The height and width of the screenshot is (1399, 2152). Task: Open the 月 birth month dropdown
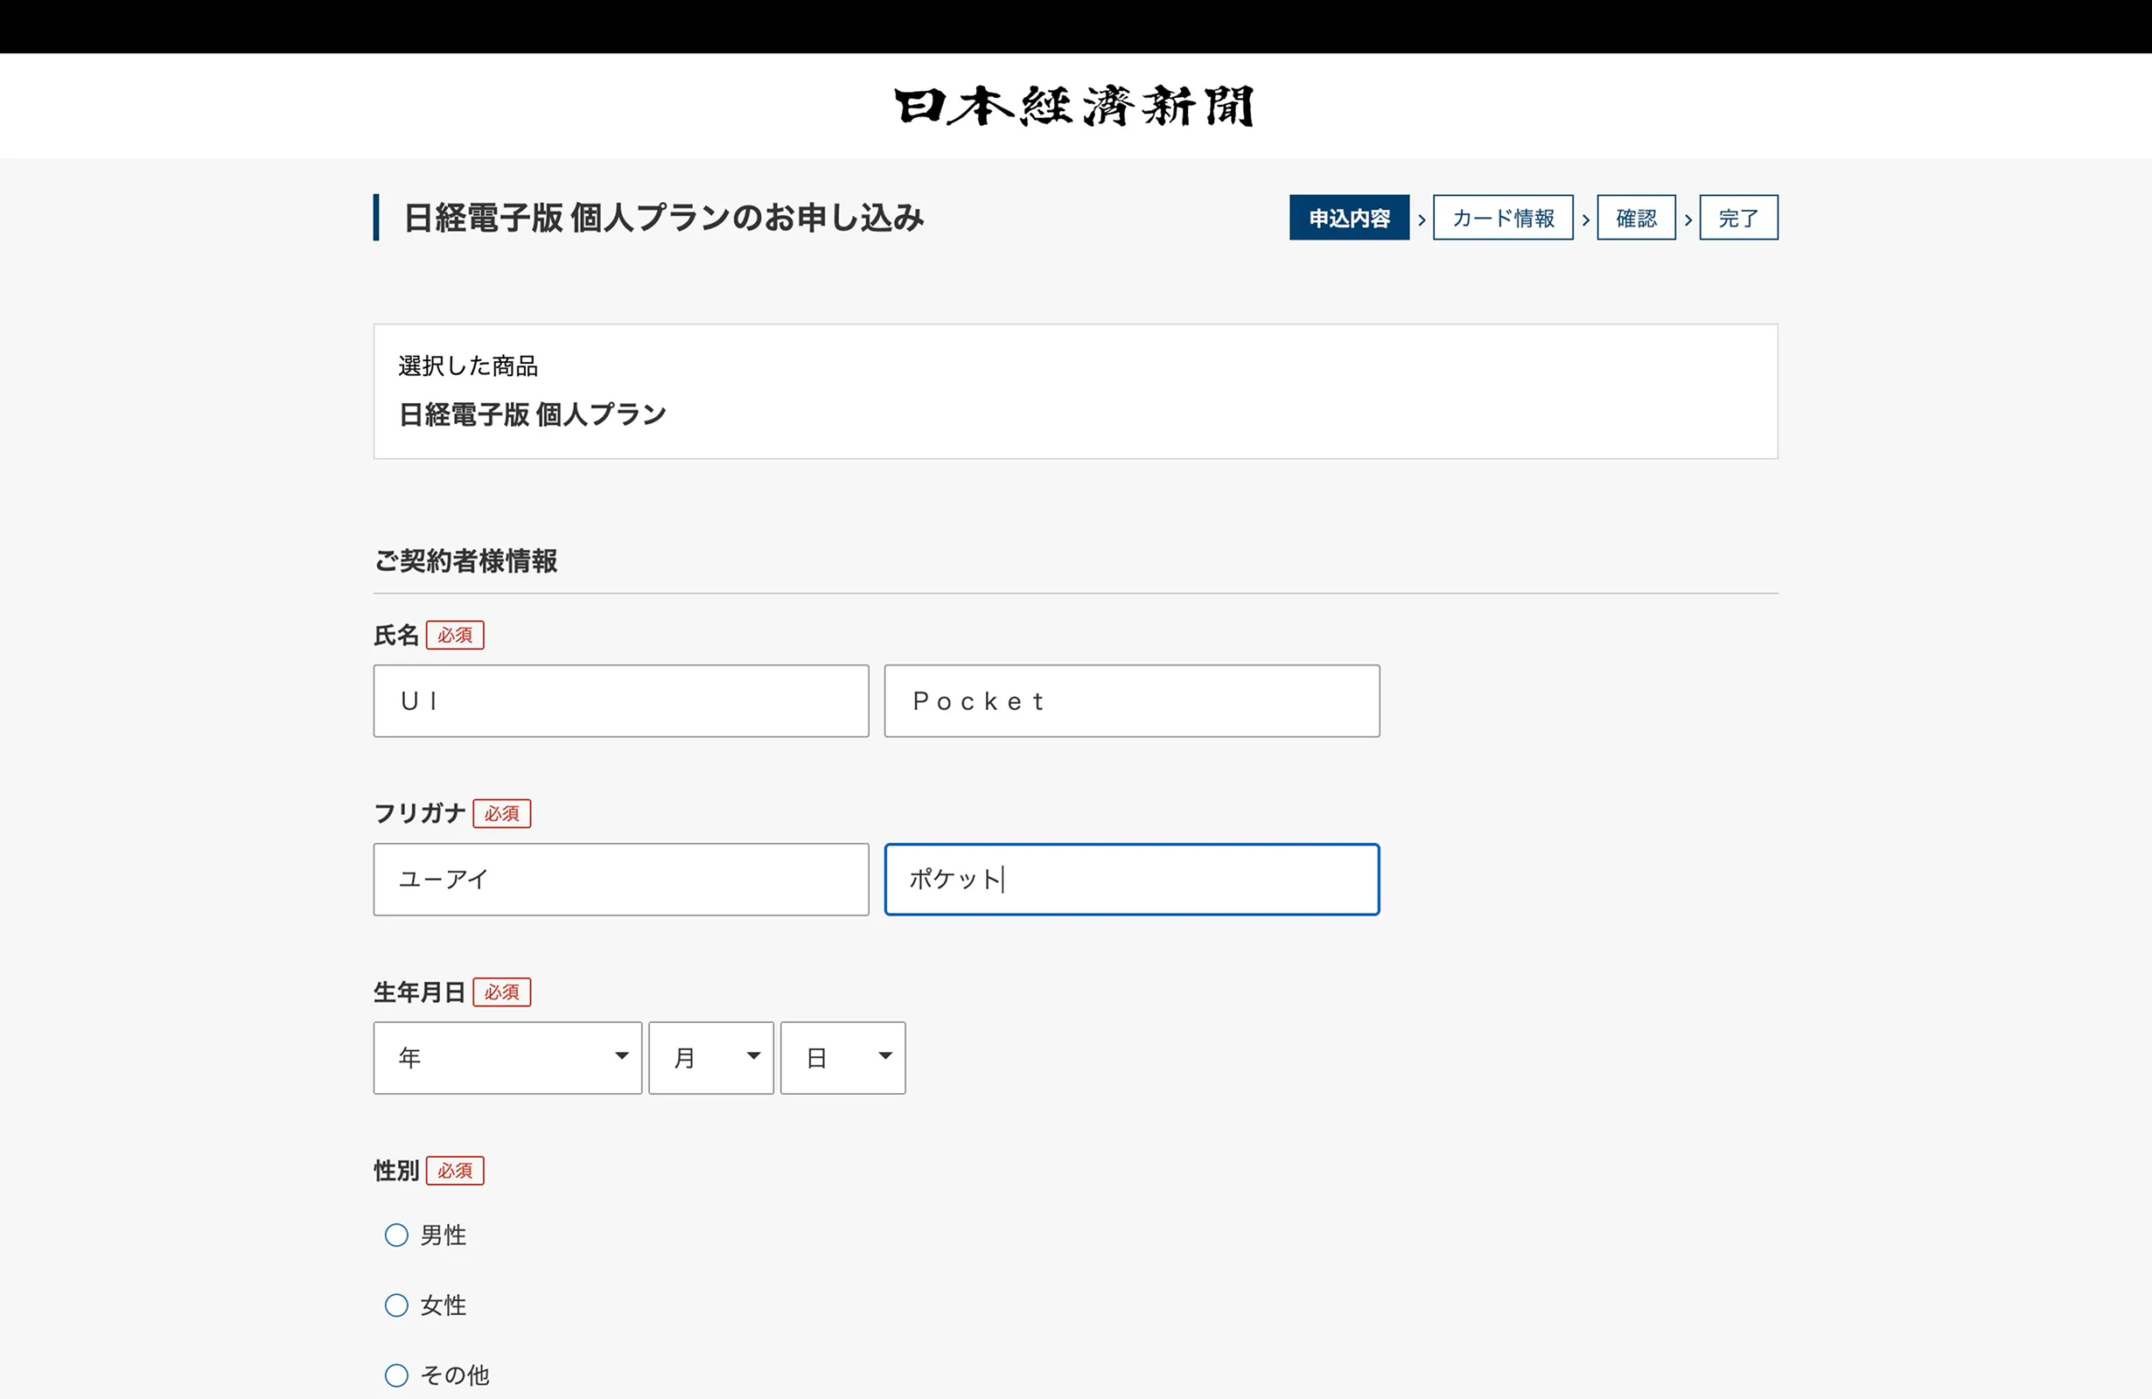tap(710, 1057)
